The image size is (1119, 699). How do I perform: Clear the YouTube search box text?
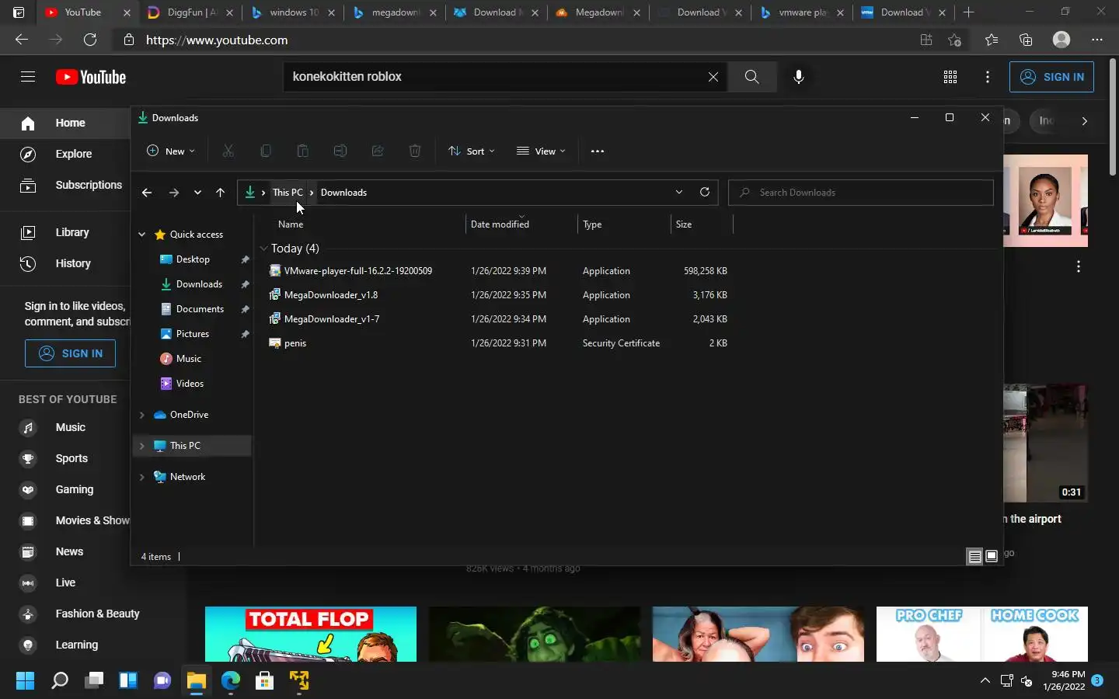[x=713, y=77]
